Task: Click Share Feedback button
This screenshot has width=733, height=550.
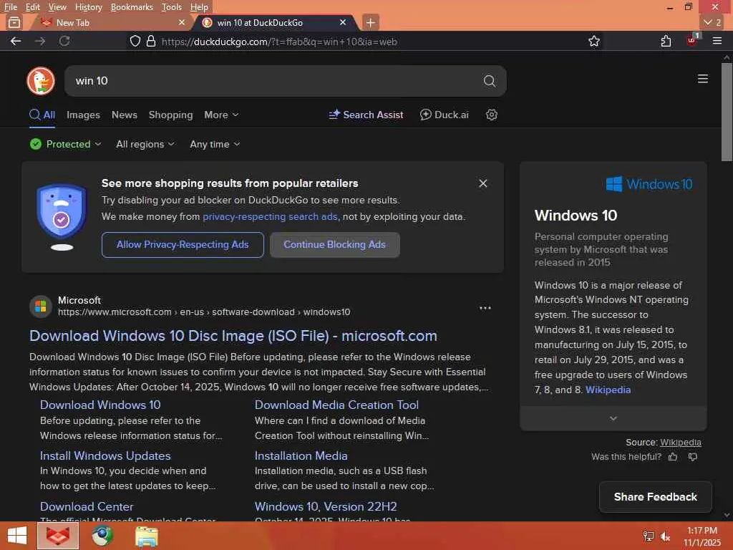Action: pos(656,497)
